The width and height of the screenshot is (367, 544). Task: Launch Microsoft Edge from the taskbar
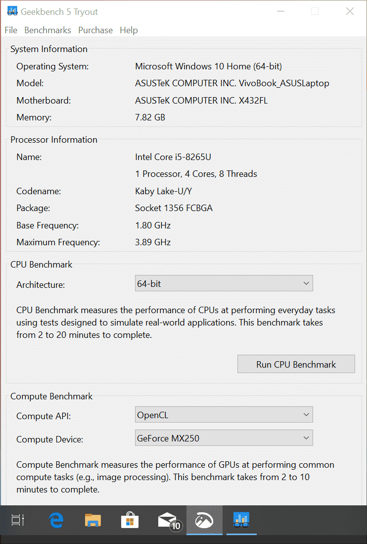tap(56, 520)
